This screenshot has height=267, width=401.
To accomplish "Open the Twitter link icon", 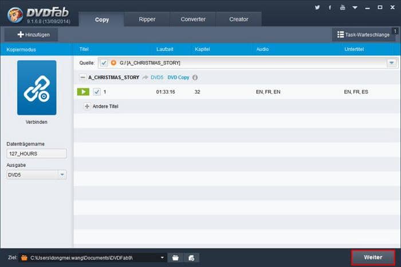I will (x=317, y=7).
